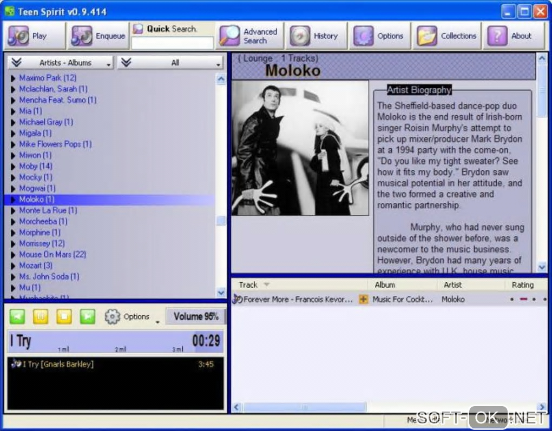Screen dimensions: 552x431
Task: Select Morcheeba (1) artist
Action: (x=43, y=221)
